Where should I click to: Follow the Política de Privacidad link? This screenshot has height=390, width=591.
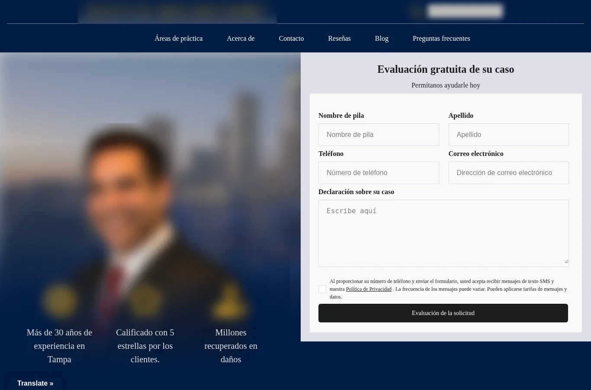pos(369,289)
